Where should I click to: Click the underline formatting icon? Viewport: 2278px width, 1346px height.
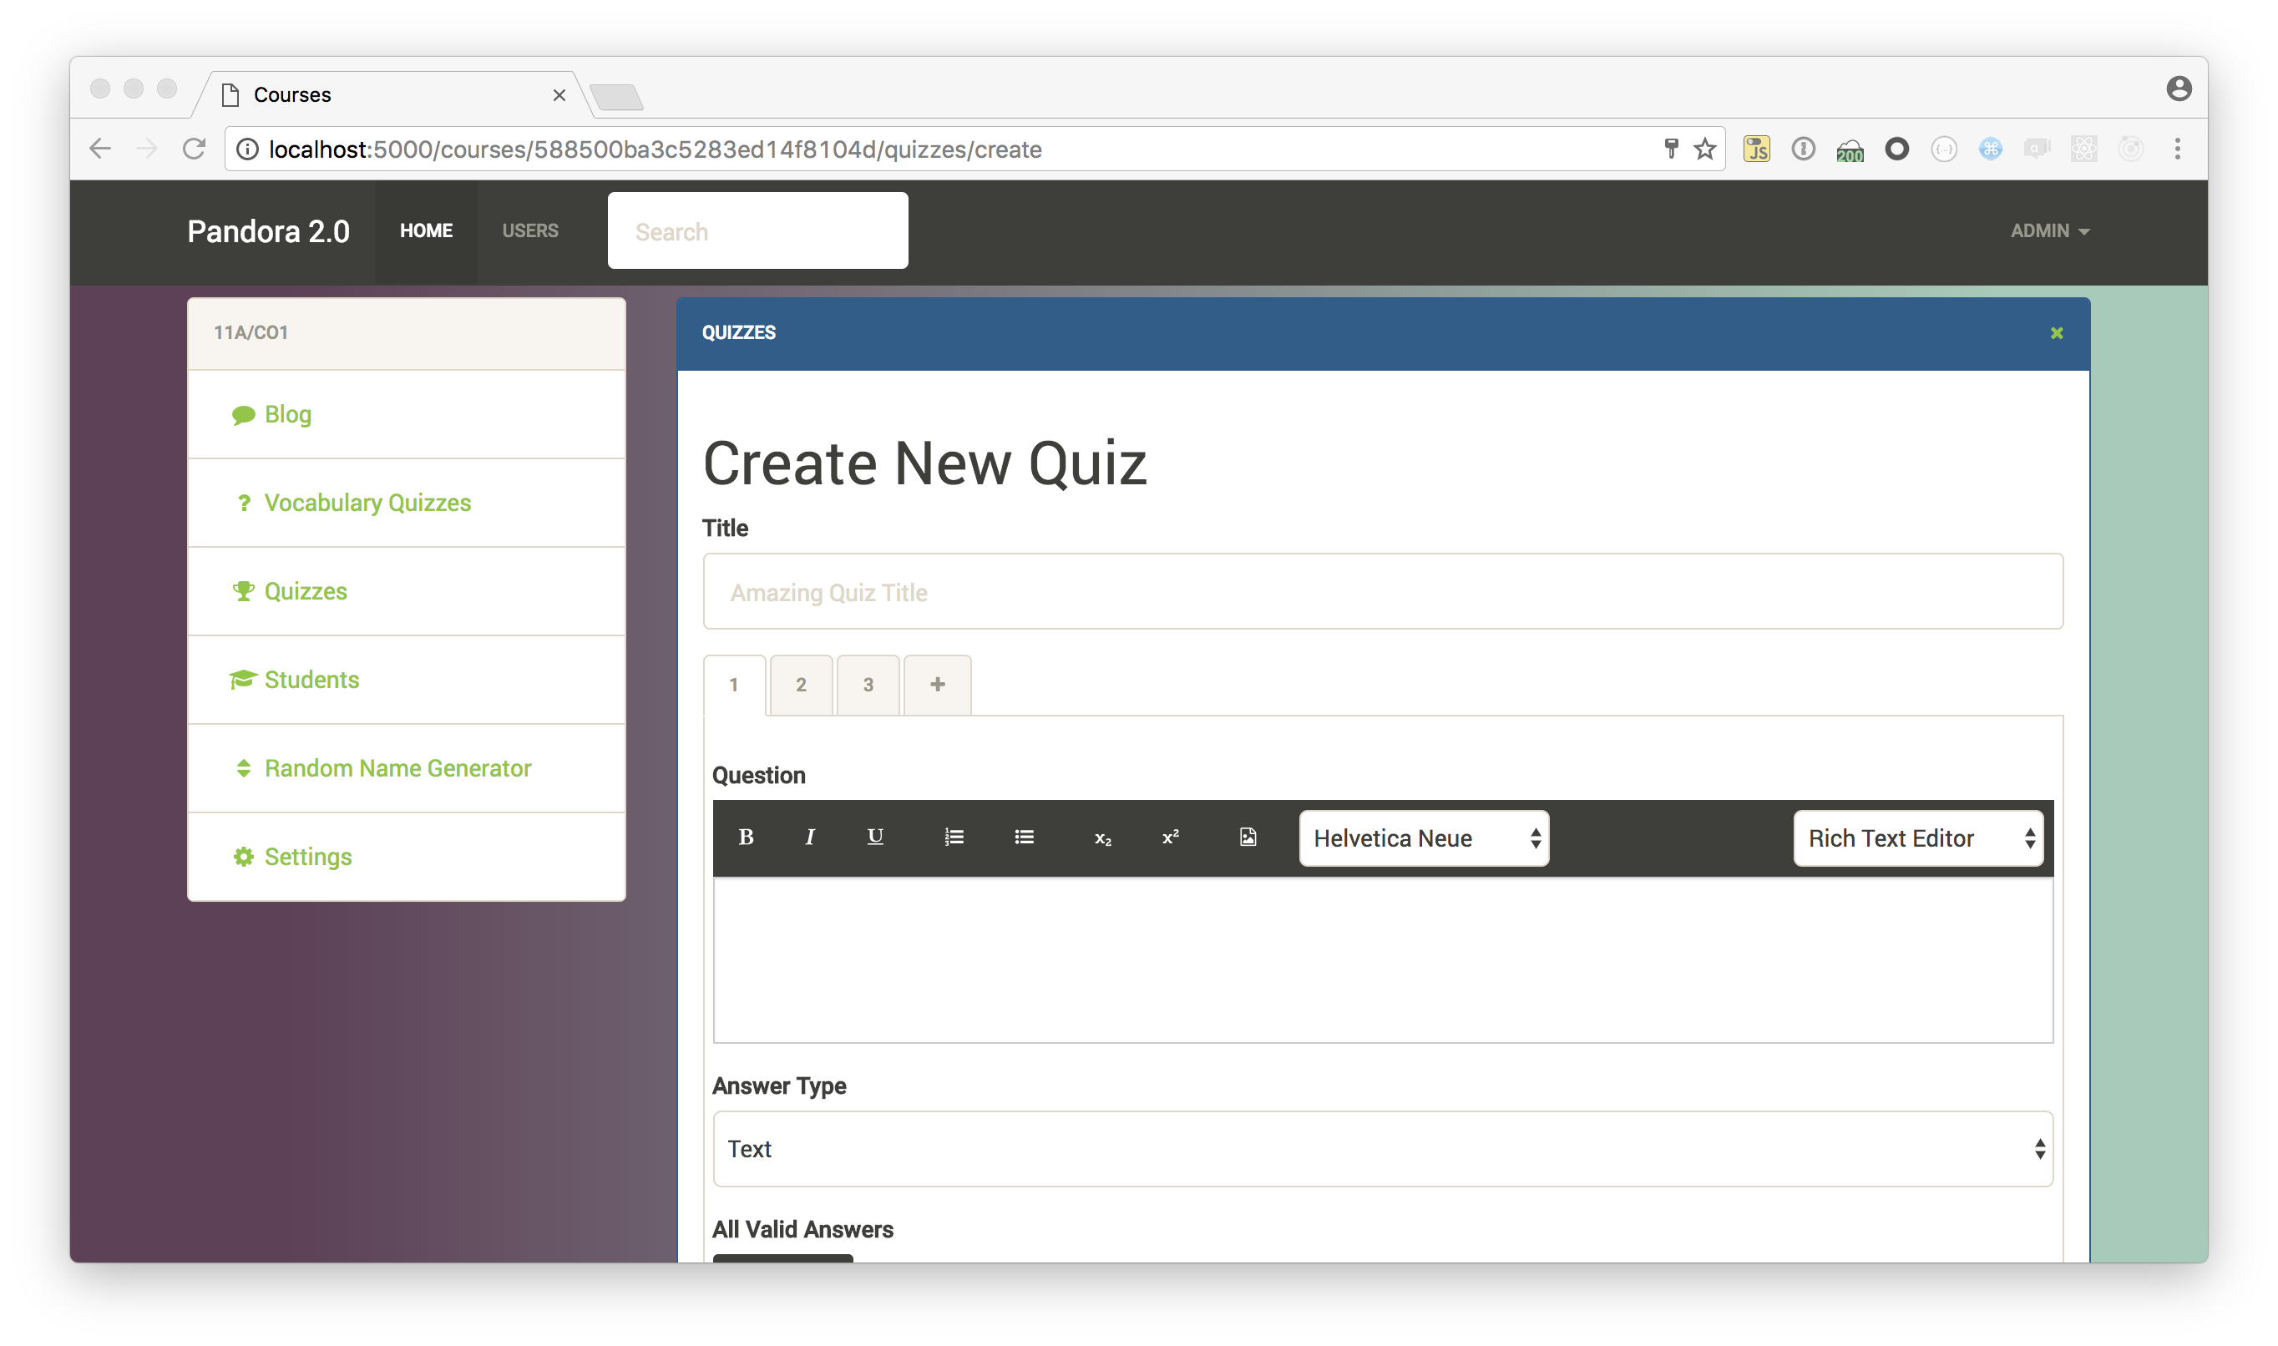(x=875, y=837)
